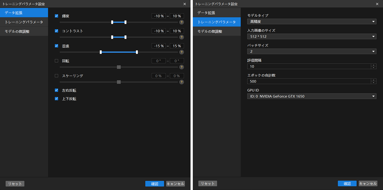
Task: Click the help icon for コントラスト slider
Action: tap(182, 37)
